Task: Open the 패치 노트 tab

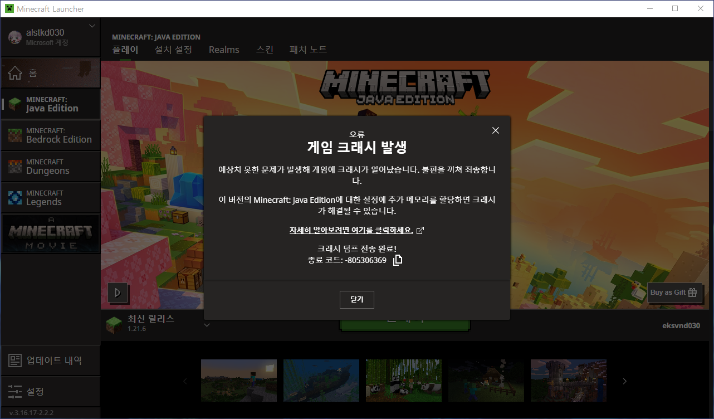Action: 308,50
